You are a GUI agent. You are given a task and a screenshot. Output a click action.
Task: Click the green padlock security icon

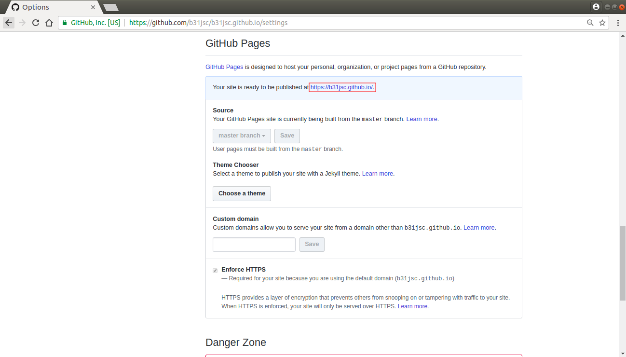(65, 23)
